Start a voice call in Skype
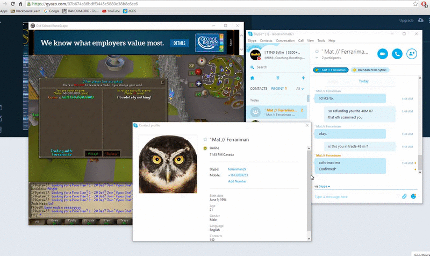 397,54
